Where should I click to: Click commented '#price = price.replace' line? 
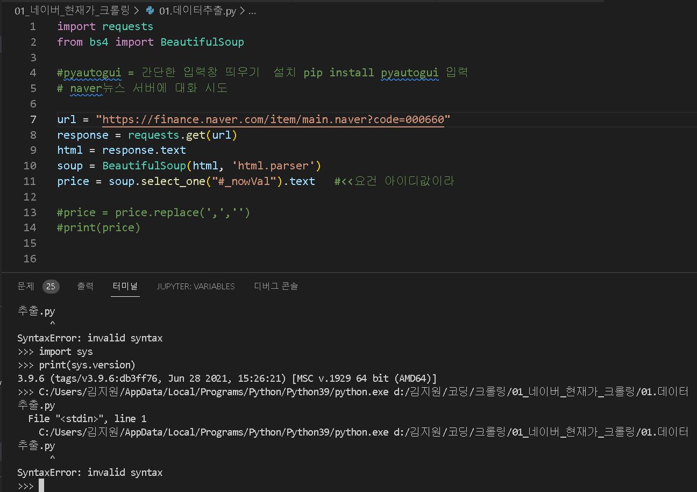coord(154,212)
